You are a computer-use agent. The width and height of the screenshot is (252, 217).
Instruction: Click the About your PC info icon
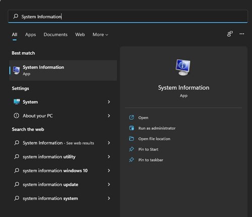tap(16, 115)
